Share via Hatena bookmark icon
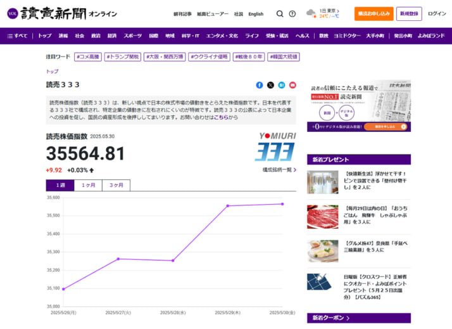Viewport: 452px width, 329px height. [x=282, y=85]
